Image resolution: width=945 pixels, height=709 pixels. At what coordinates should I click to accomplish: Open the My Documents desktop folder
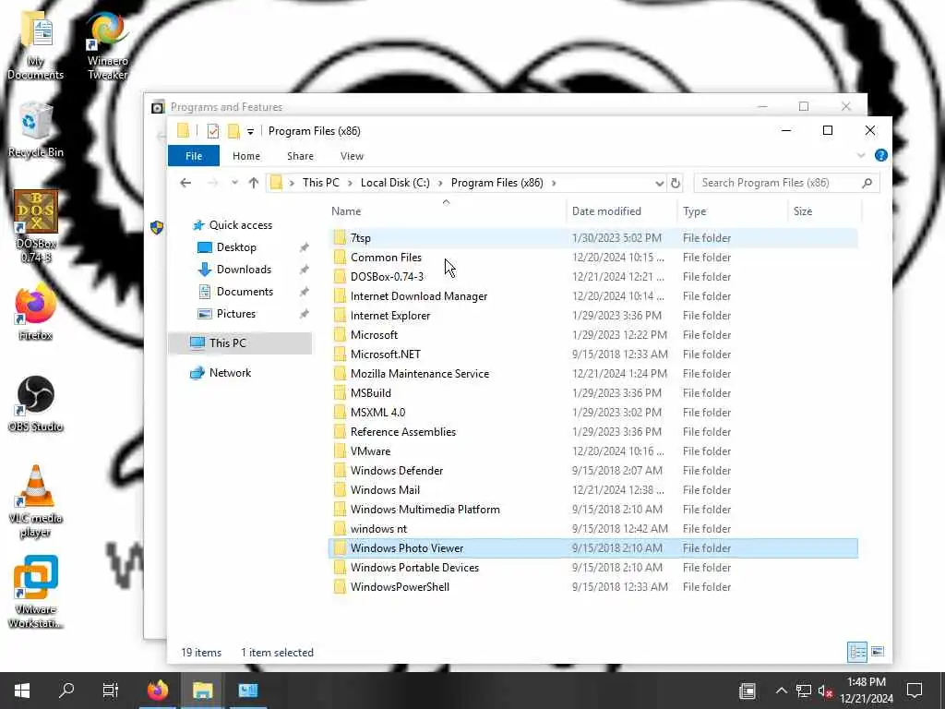pyautogui.click(x=36, y=46)
